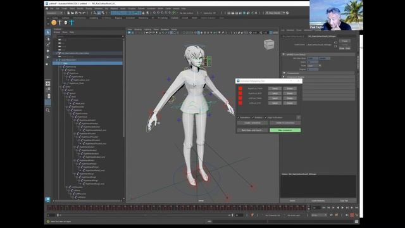
Task: Click the Focus button in Attribute Editor
Action: pyautogui.click(x=345, y=41)
